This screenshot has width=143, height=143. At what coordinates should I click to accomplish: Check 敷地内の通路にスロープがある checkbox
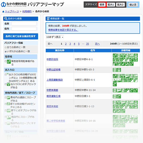6,98
